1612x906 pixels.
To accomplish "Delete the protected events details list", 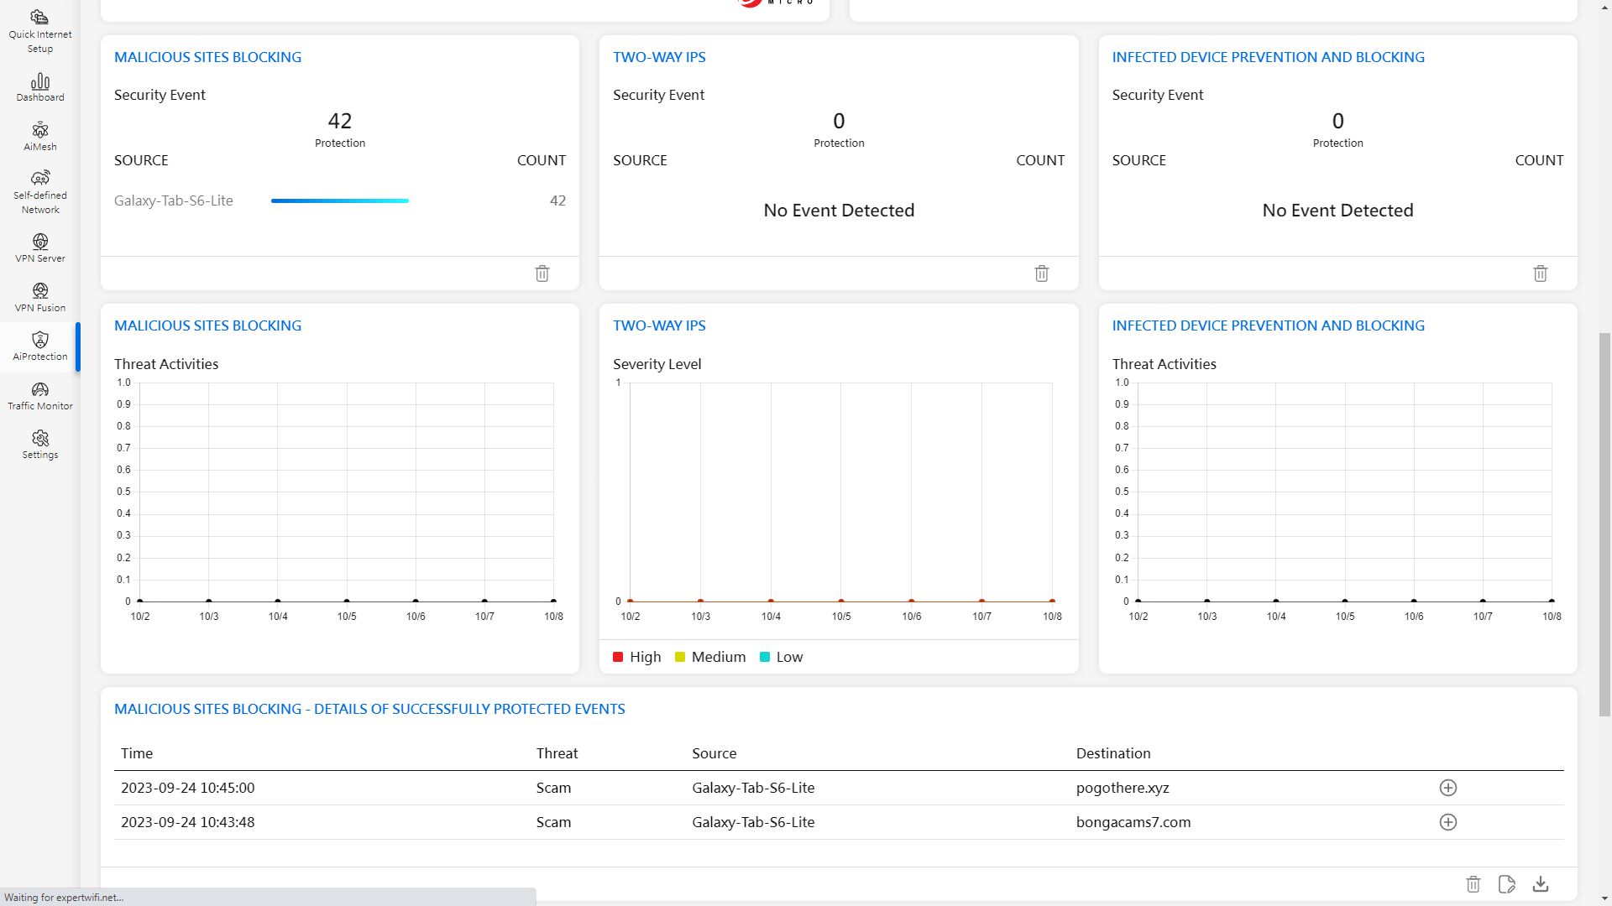I will [1473, 884].
